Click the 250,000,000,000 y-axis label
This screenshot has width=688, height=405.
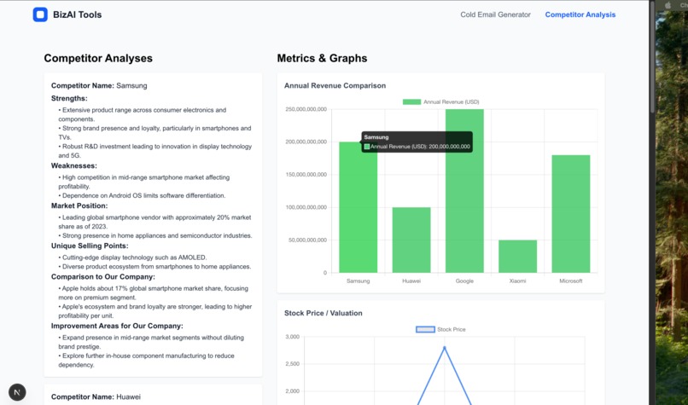point(306,109)
